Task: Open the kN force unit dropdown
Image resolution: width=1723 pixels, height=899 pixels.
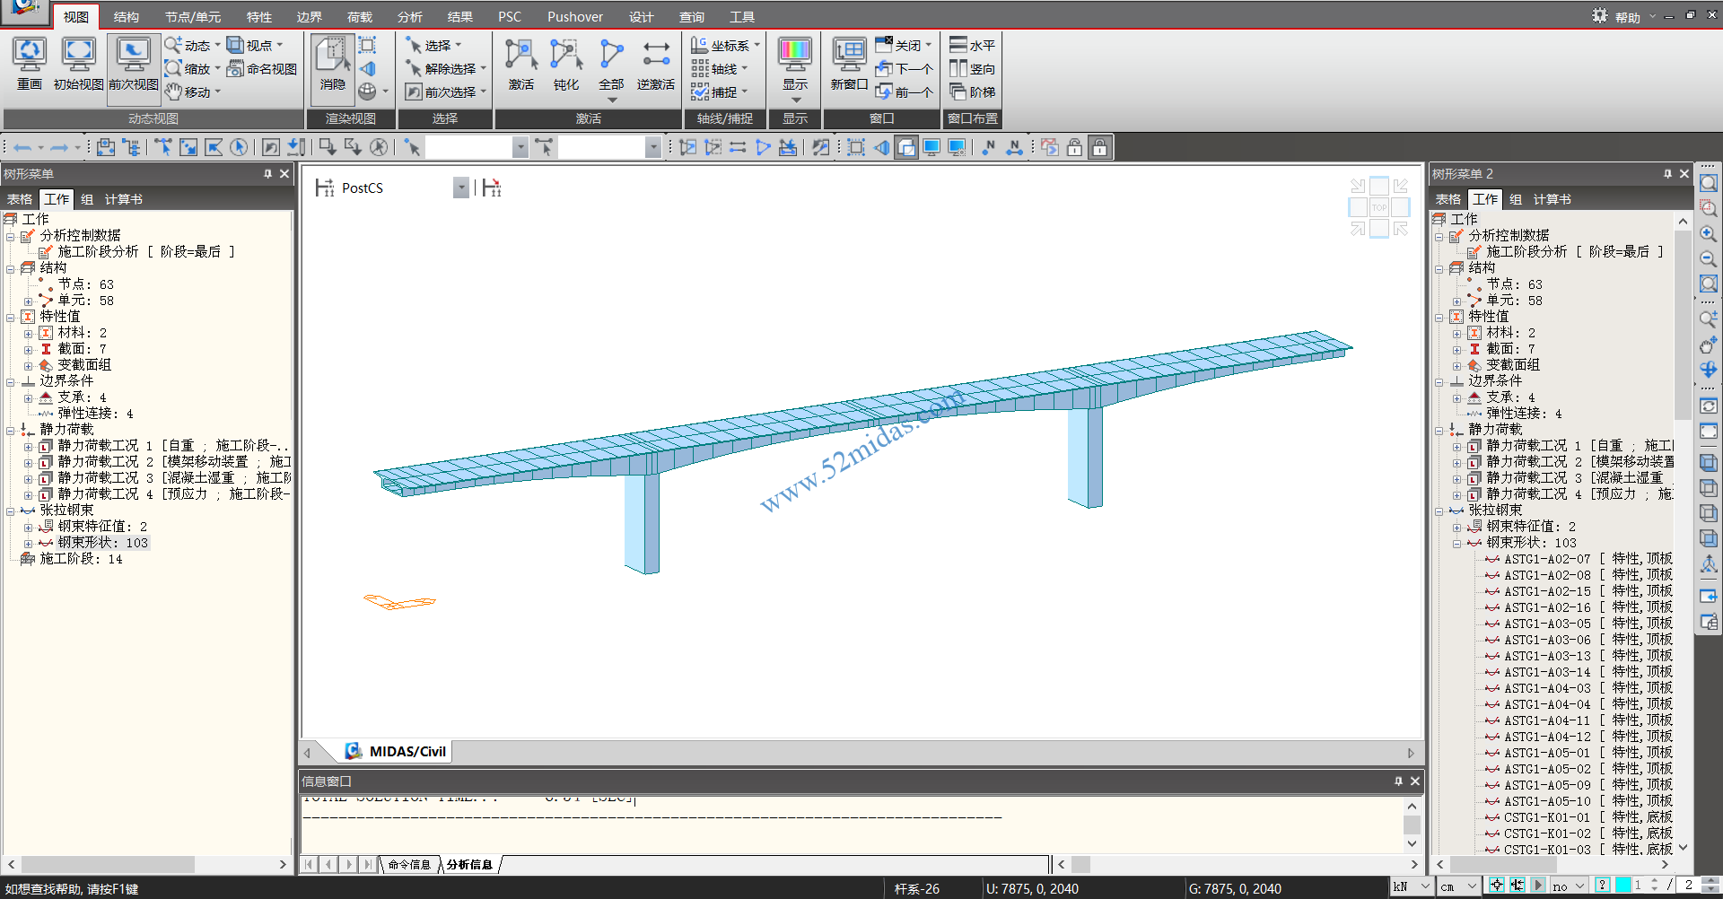Action: [x=1412, y=886]
